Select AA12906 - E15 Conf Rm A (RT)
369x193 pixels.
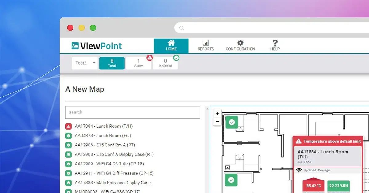[x=105, y=145]
